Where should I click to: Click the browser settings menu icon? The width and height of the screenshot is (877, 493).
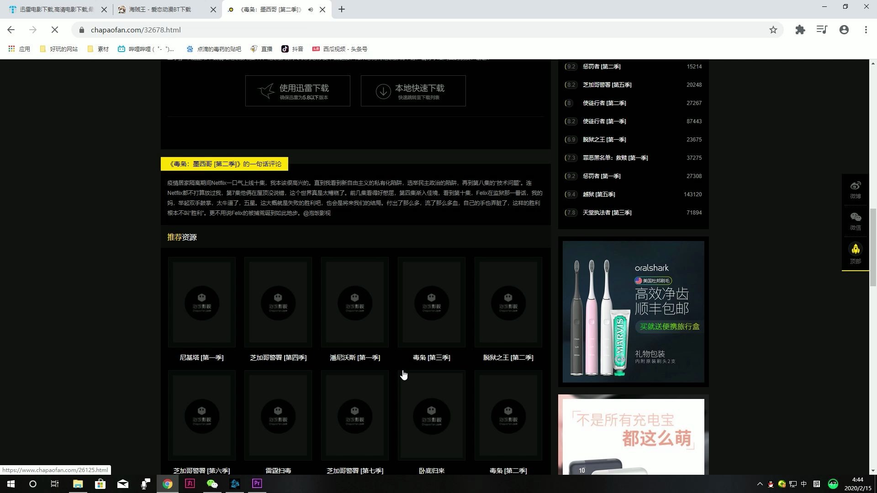(866, 30)
